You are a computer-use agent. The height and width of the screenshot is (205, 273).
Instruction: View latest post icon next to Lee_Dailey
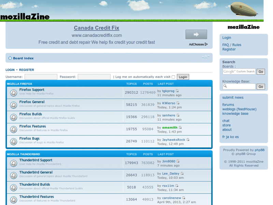(x=182, y=174)
